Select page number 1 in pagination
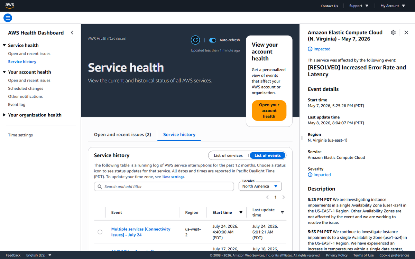This screenshot has height=259, width=415. click(x=276, y=197)
